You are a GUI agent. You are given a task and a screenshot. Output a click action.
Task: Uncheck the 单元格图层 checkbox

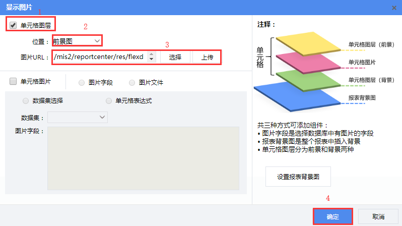[13, 25]
